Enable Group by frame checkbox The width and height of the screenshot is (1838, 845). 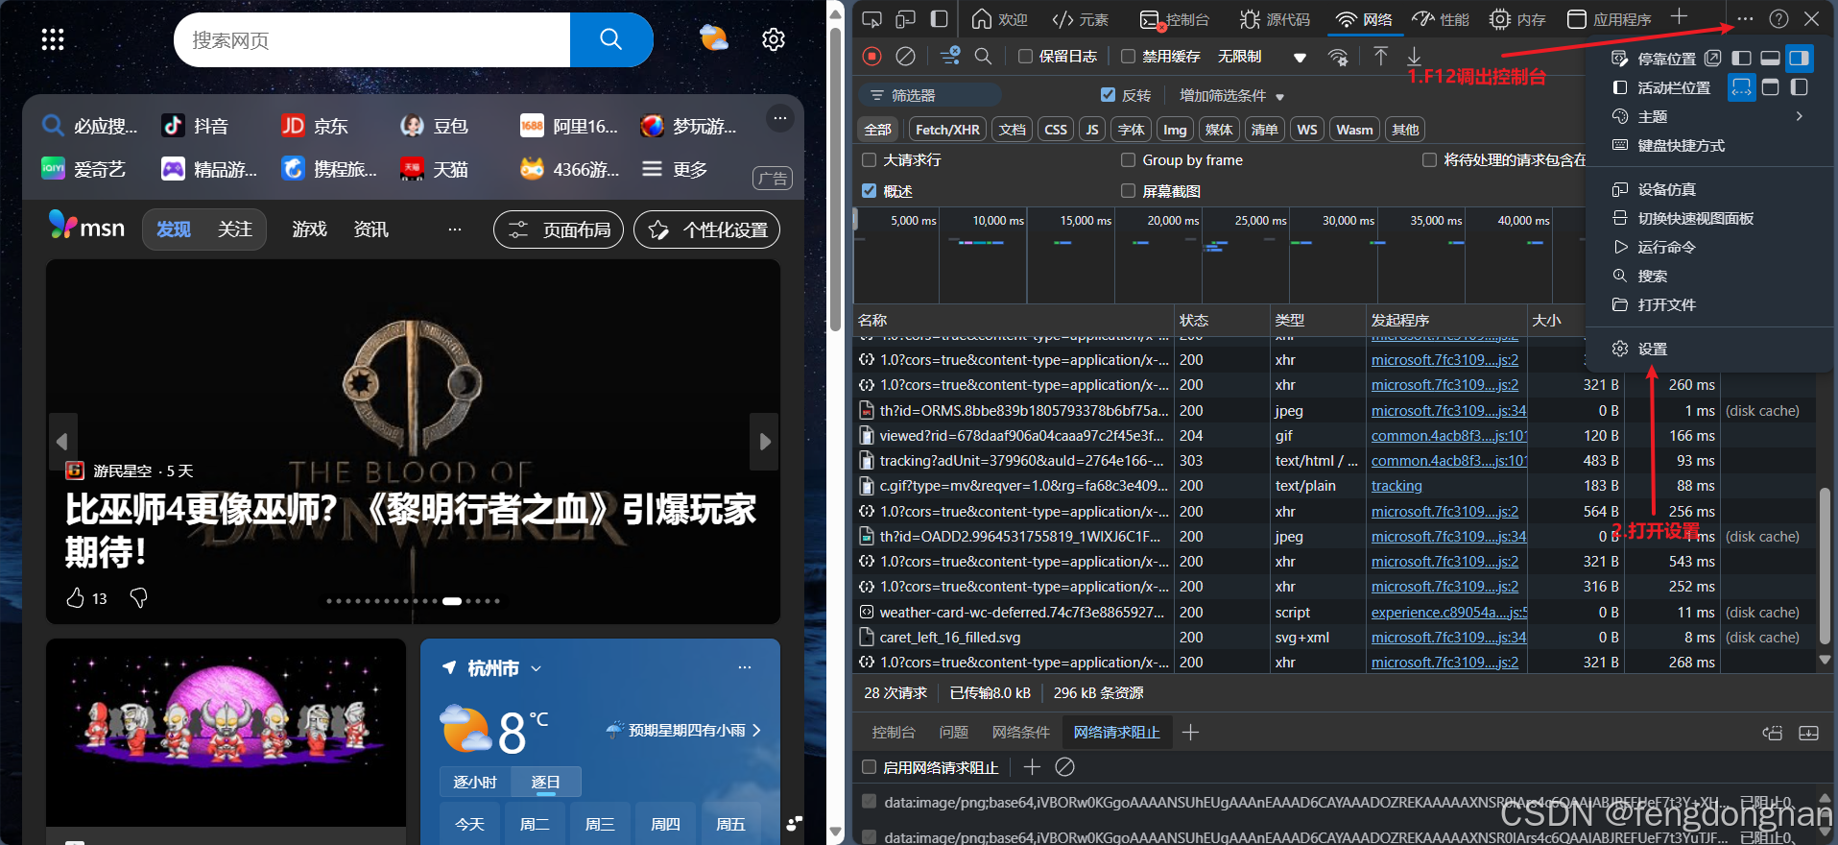pos(1129,159)
